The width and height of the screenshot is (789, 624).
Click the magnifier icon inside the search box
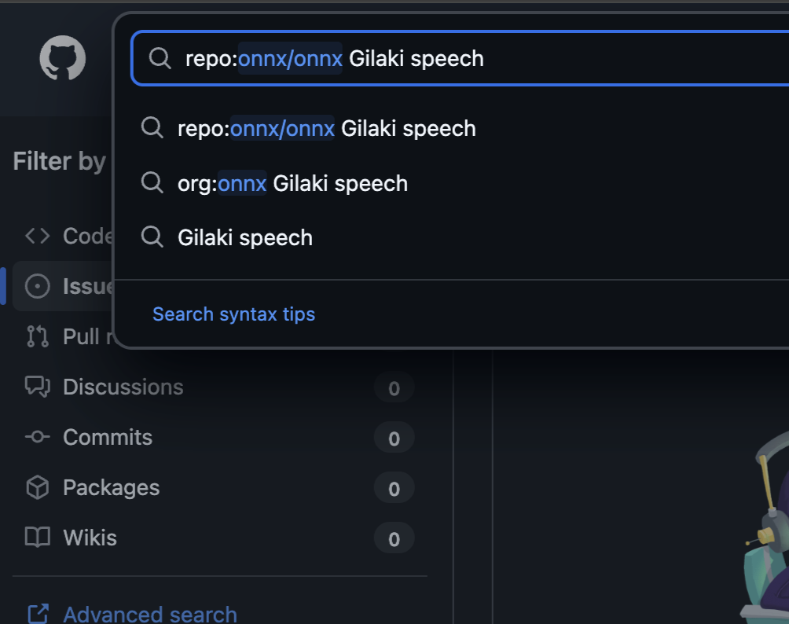click(x=160, y=58)
